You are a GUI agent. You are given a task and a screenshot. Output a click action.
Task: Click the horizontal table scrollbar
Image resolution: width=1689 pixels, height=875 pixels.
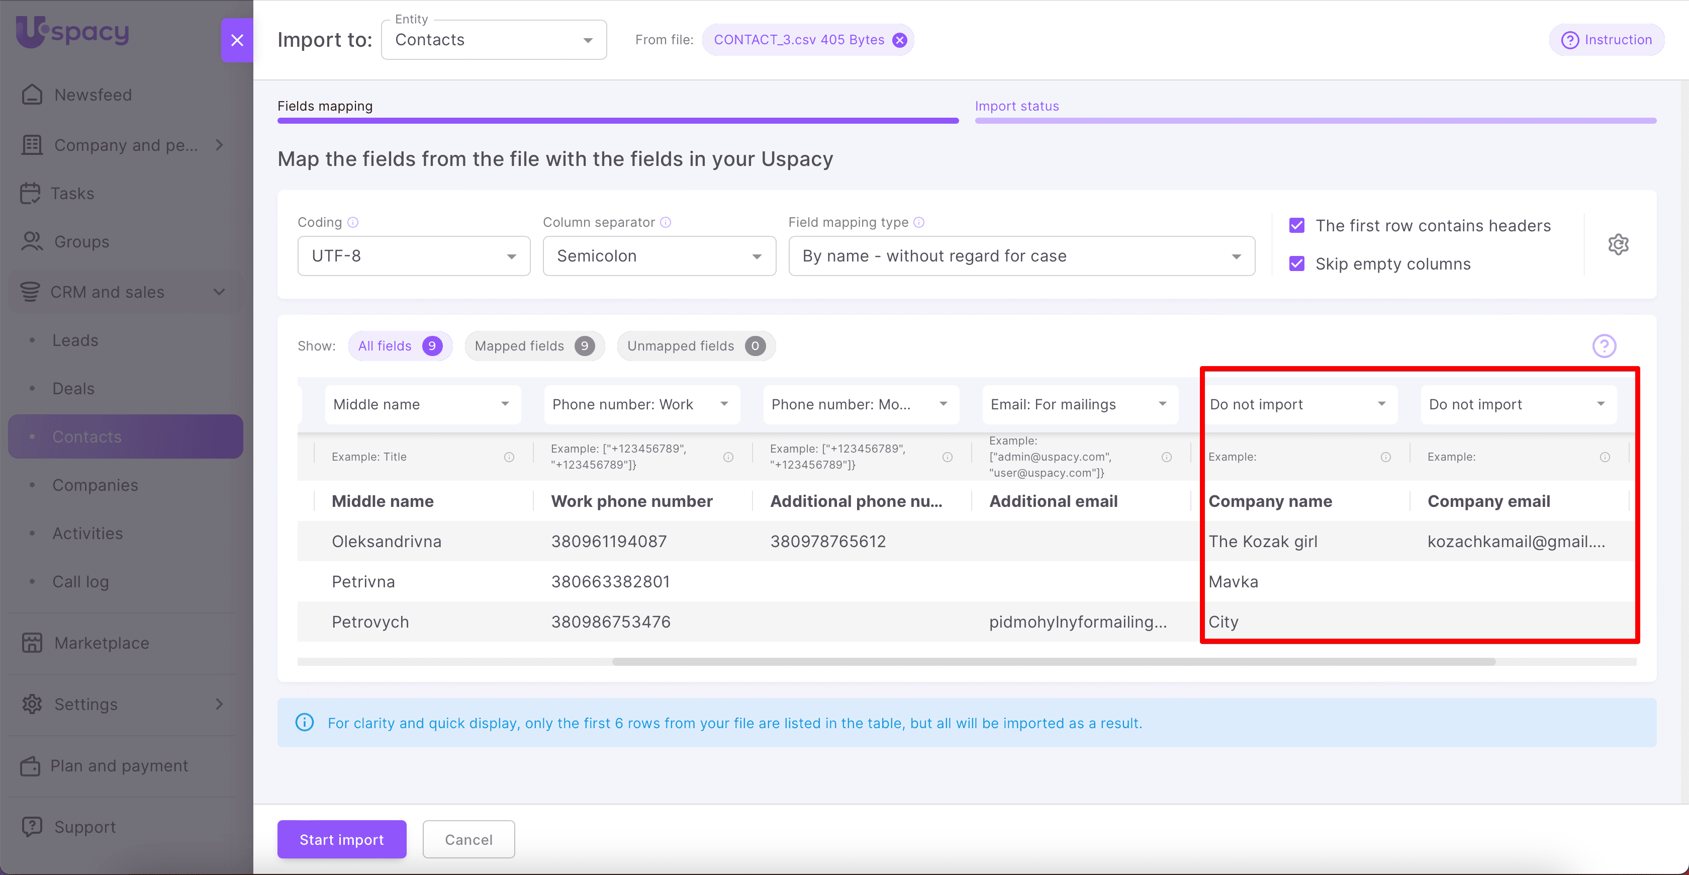[x=1053, y=662]
